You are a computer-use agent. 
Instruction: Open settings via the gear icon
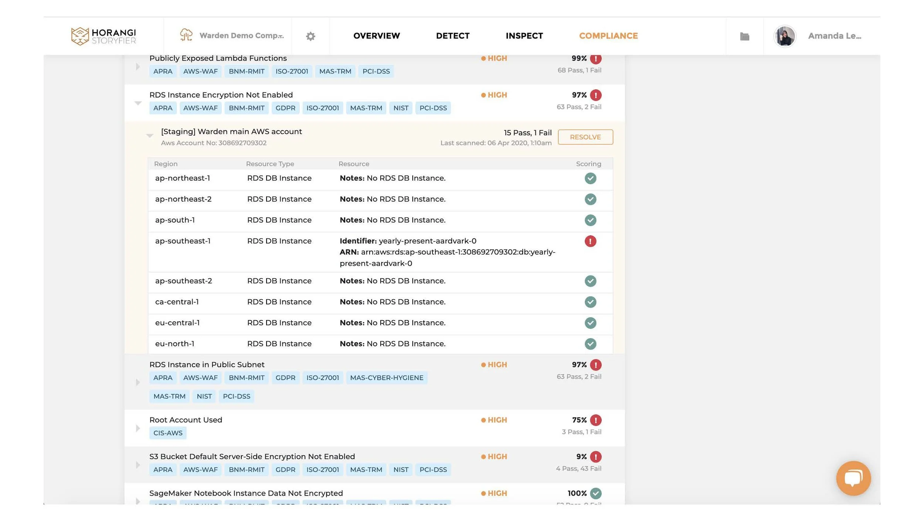(310, 36)
